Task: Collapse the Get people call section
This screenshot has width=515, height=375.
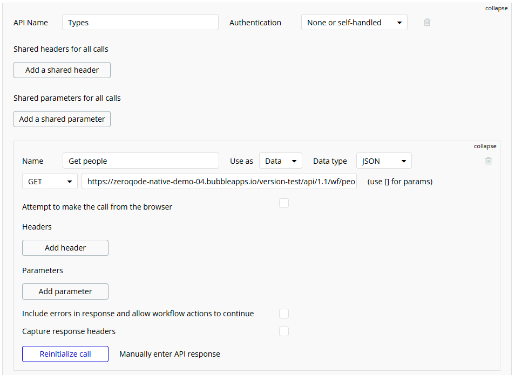Action: pos(485,146)
